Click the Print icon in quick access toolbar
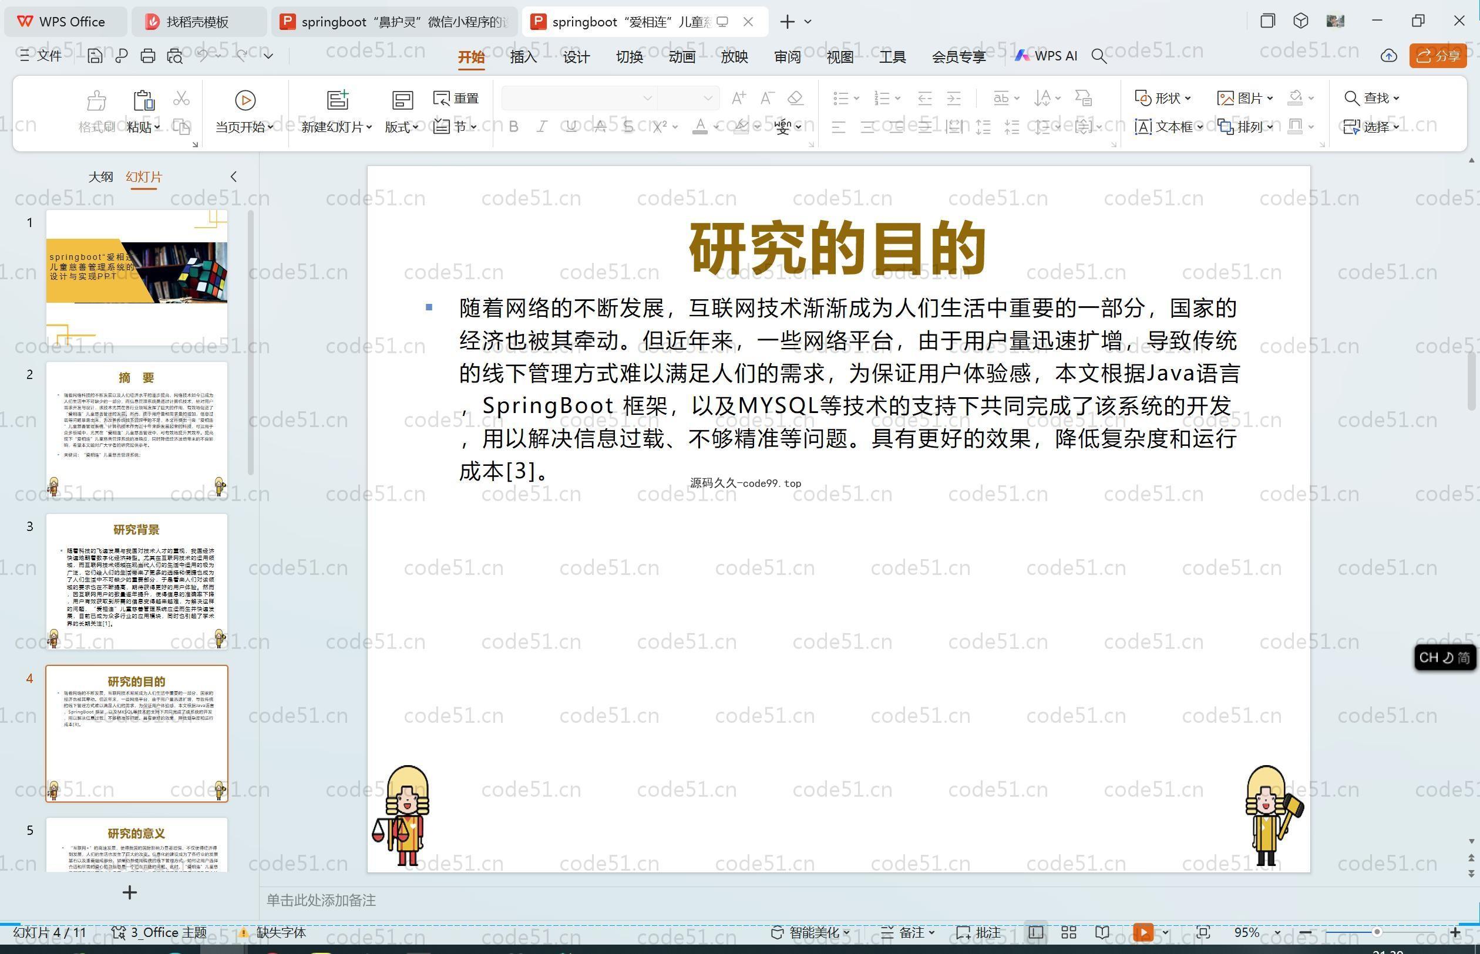 pos(147,56)
